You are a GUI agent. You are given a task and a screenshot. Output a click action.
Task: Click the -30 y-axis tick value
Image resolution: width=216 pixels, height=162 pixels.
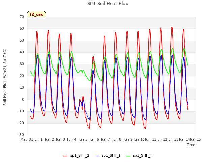tap(21, 135)
